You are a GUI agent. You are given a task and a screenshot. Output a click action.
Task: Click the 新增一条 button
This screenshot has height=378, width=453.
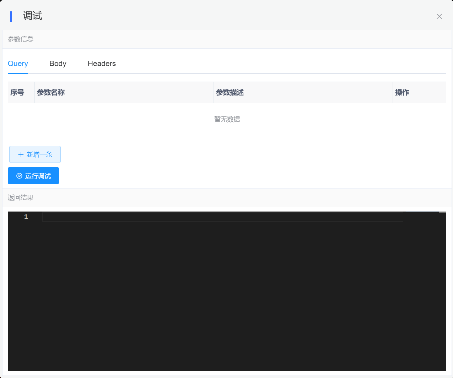[x=35, y=154]
